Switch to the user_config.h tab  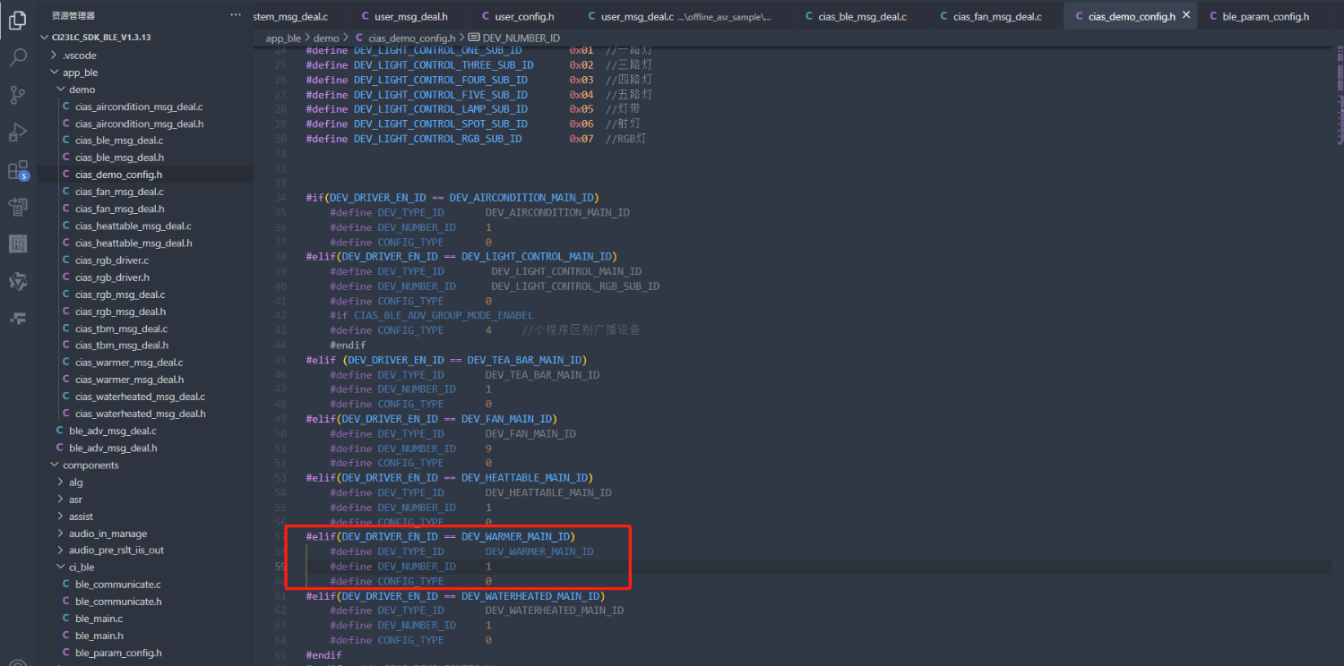point(524,16)
